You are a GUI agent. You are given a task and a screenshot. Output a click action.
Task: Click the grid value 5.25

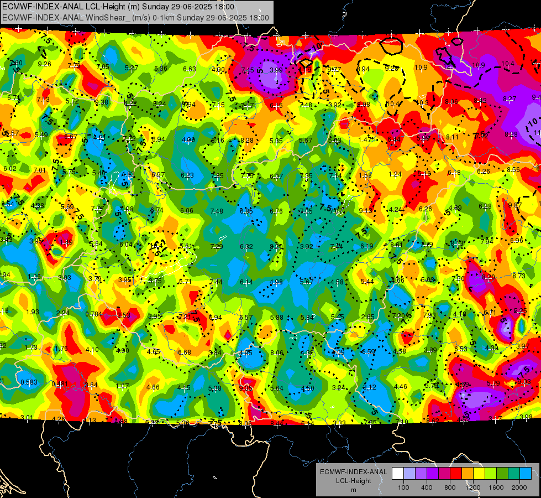(521, 310)
